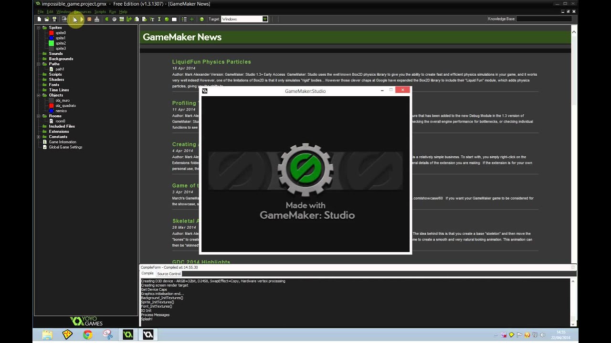Open Chrome from taskbar

(x=87, y=335)
